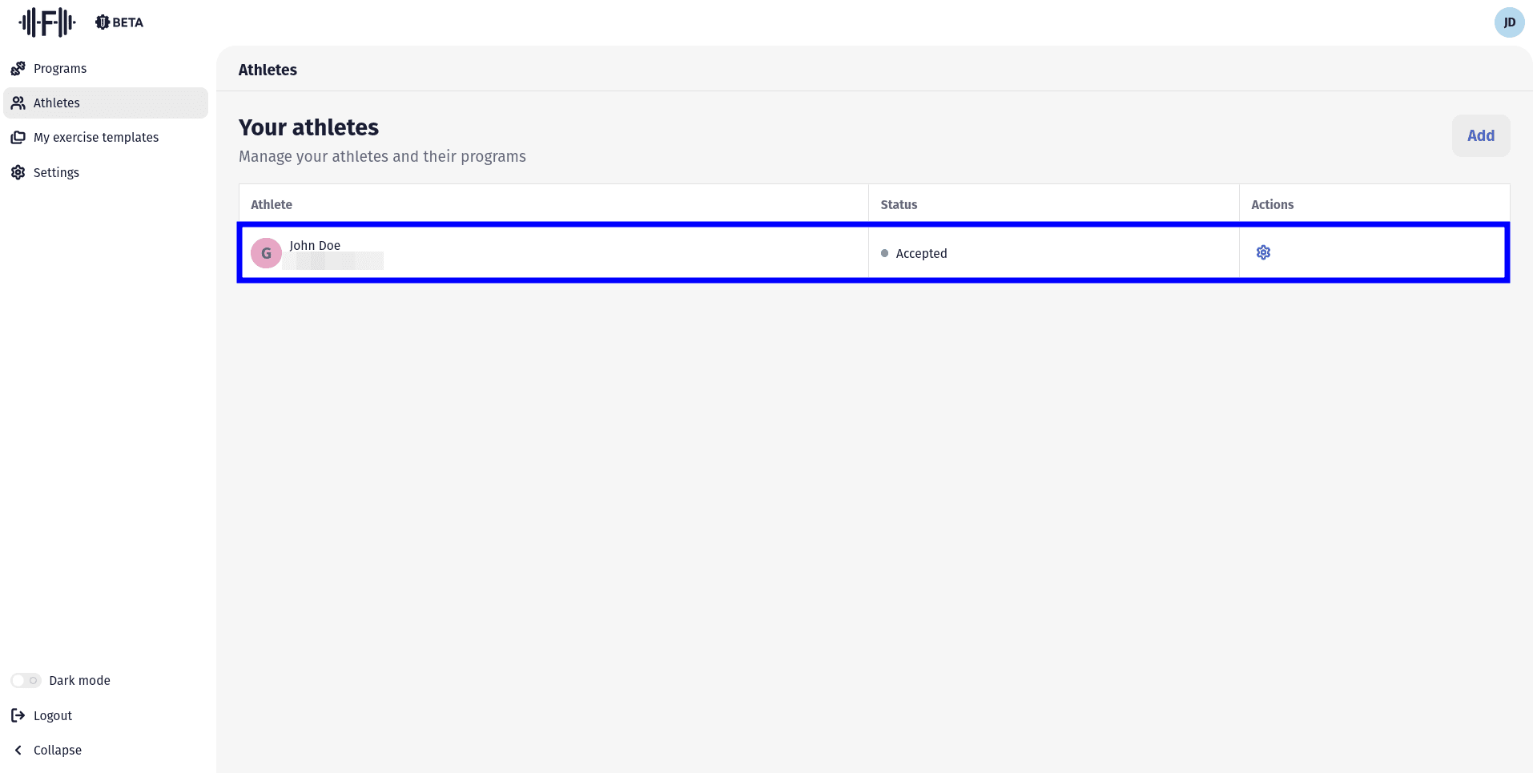Go to My exercise templates

click(96, 138)
